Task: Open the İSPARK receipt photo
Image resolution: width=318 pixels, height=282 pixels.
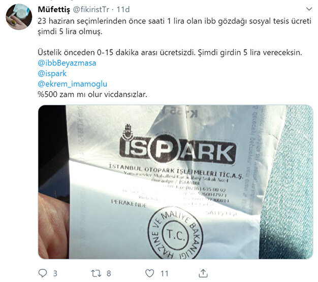Action: (176, 182)
